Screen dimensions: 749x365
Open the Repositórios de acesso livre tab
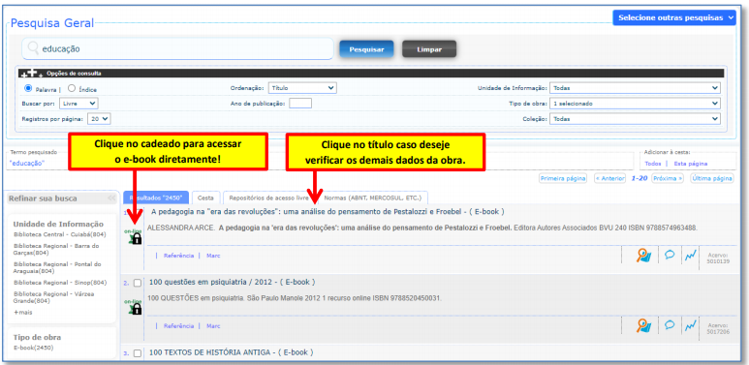click(x=269, y=198)
